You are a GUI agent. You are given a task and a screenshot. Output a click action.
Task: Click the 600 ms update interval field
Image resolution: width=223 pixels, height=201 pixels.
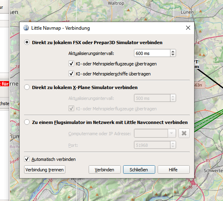coord(152,53)
